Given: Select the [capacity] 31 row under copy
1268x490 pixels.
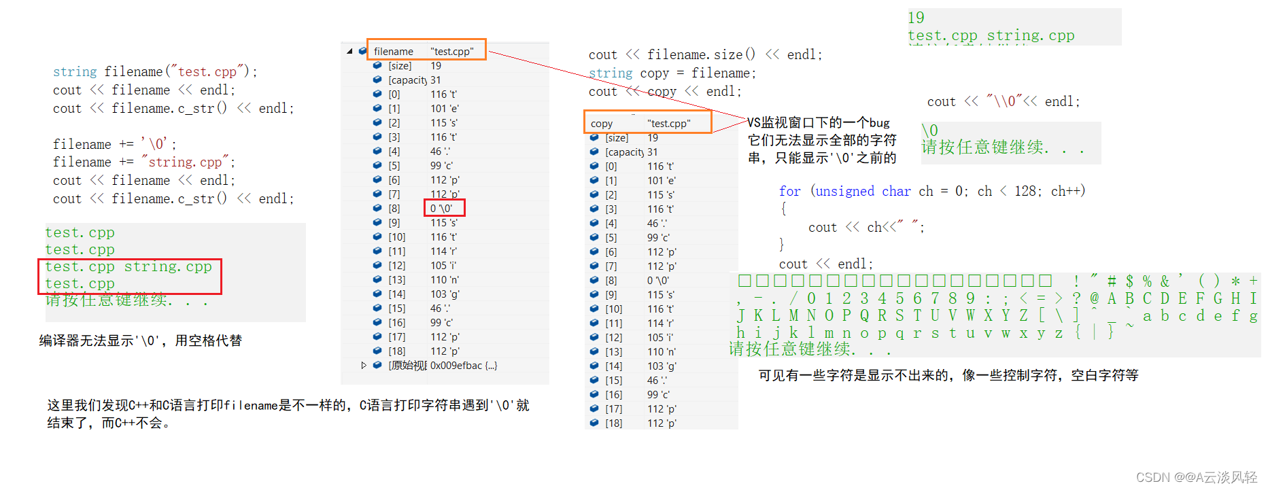Looking at the screenshot, I should click(663, 152).
